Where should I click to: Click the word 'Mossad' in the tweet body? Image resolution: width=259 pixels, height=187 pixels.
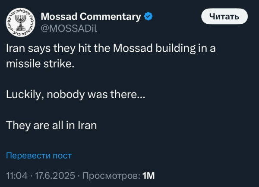(x=133, y=48)
